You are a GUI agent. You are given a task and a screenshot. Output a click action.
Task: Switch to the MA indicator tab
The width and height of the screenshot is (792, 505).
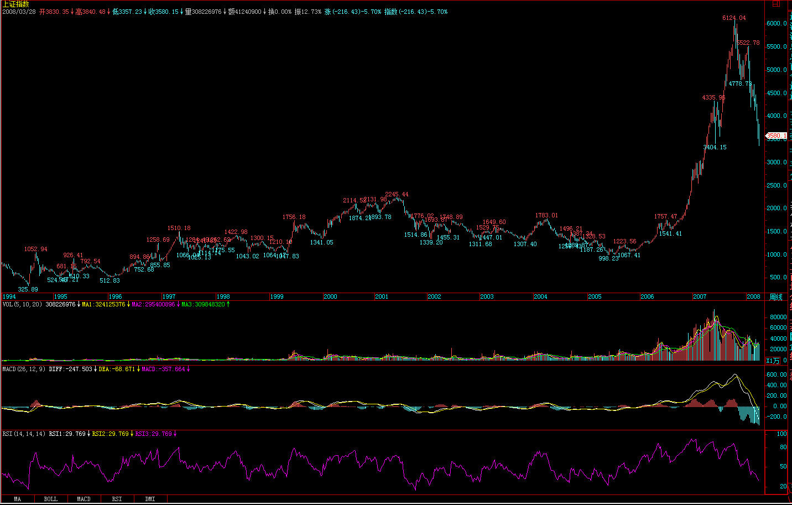(x=17, y=499)
